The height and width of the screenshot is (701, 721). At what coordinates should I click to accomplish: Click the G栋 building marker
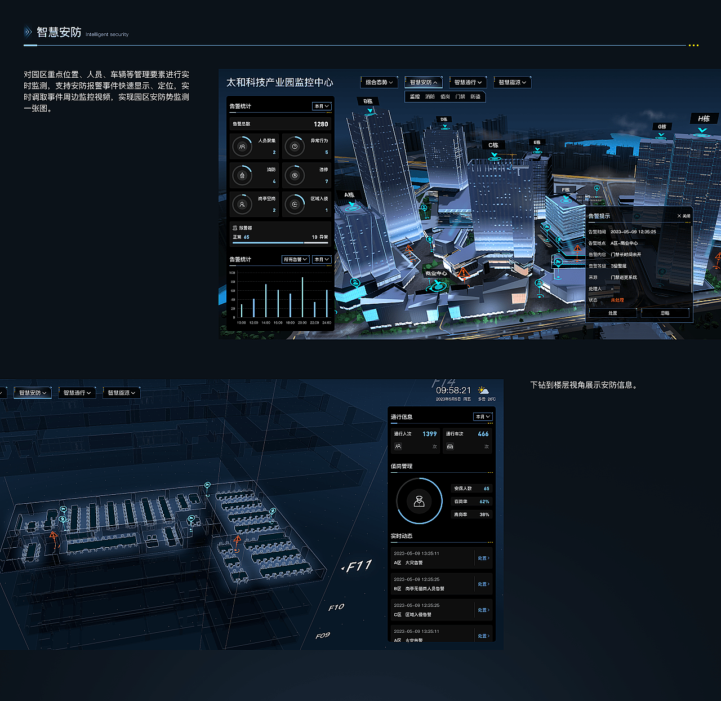pos(662,127)
